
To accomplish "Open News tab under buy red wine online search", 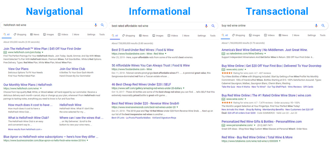I will tap(283, 35).
